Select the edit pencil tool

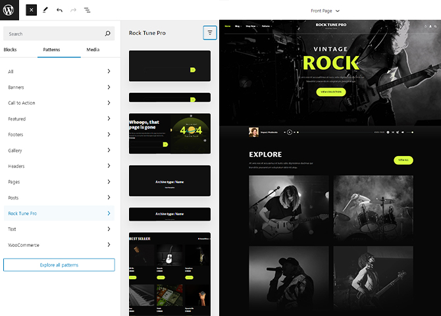click(45, 11)
